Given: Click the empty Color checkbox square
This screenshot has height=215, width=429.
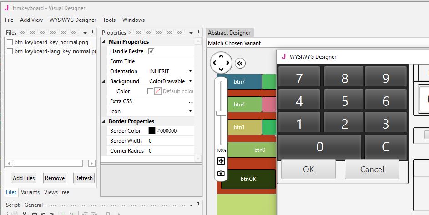Looking at the screenshot, I should (x=150, y=91).
